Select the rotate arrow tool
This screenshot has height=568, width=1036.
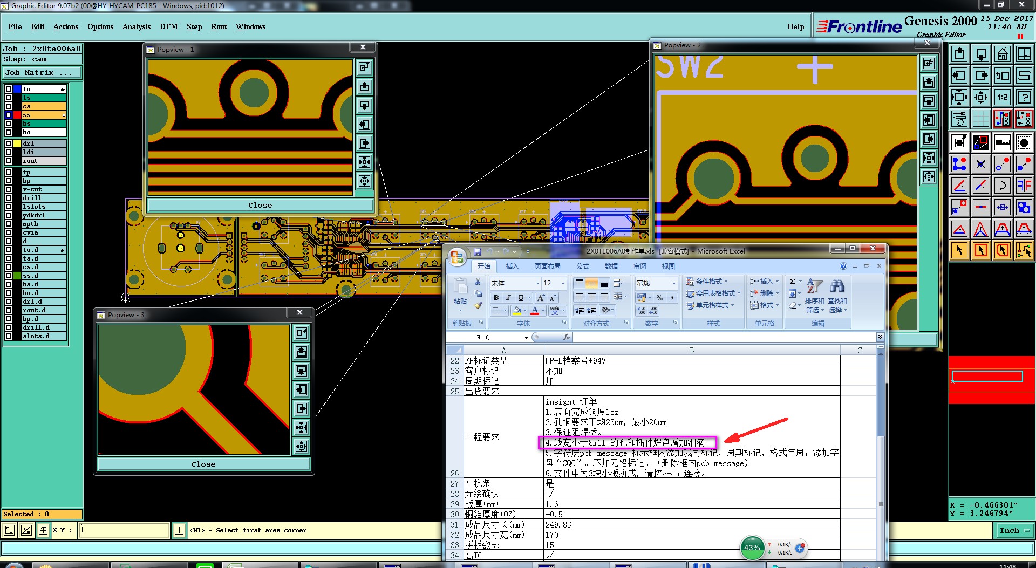[x=1002, y=186]
